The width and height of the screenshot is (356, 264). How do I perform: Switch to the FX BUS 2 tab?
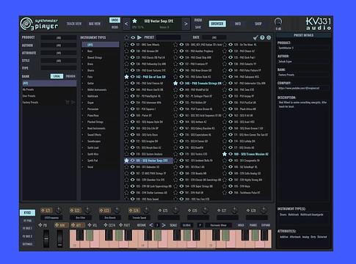click(27, 236)
